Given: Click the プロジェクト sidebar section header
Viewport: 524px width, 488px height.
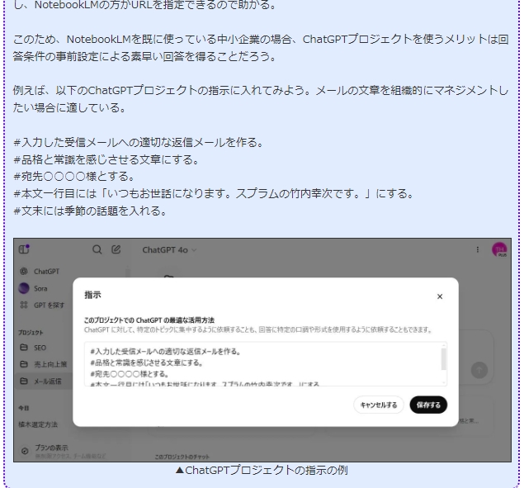Looking at the screenshot, I should tap(31, 333).
